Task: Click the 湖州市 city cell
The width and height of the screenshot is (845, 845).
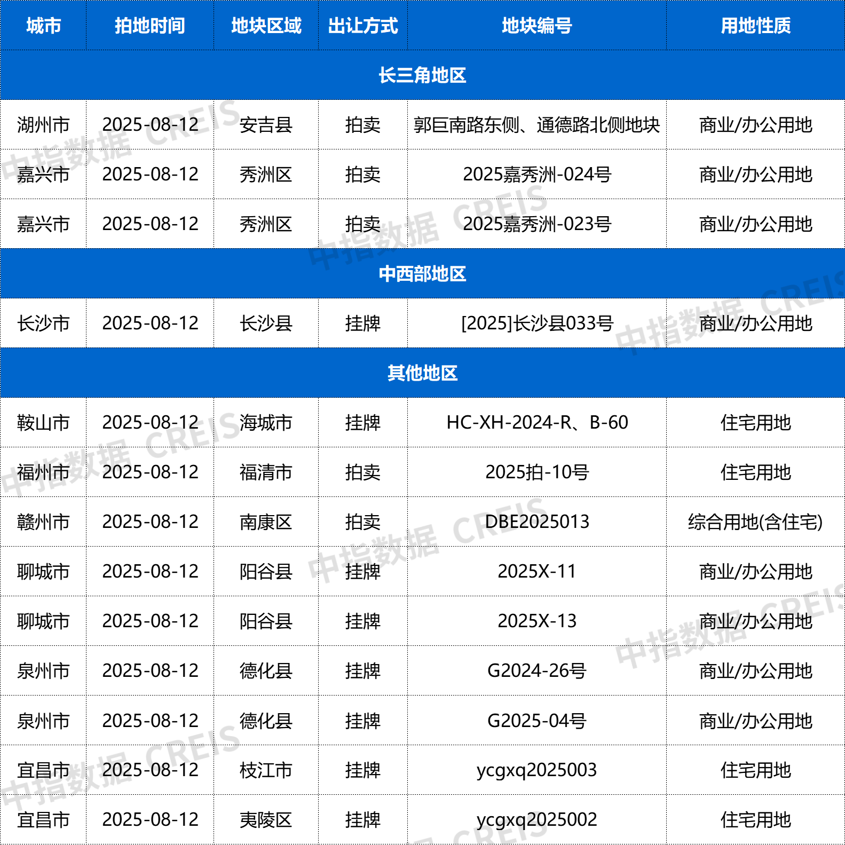Action: coord(43,125)
